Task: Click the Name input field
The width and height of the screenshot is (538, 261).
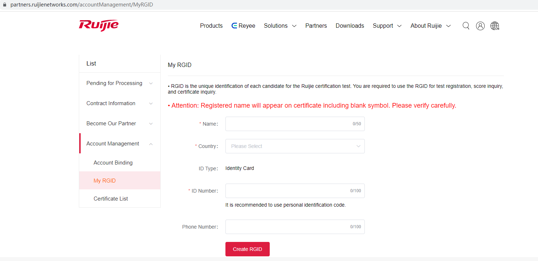Action: [x=295, y=124]
